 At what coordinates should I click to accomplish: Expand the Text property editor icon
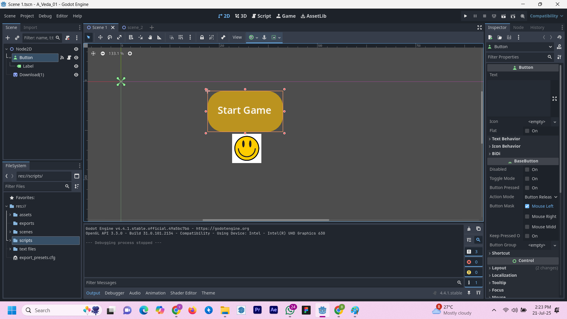555,99
